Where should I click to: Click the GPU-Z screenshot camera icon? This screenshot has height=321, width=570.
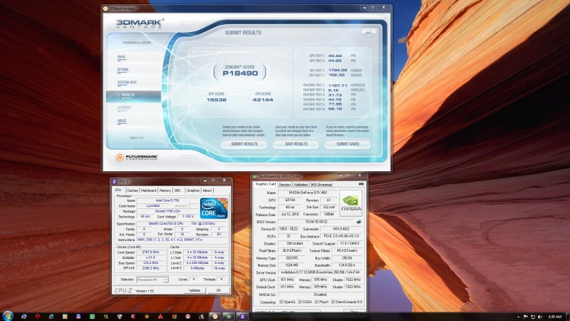pyautogui.click(x=361, y=184)
